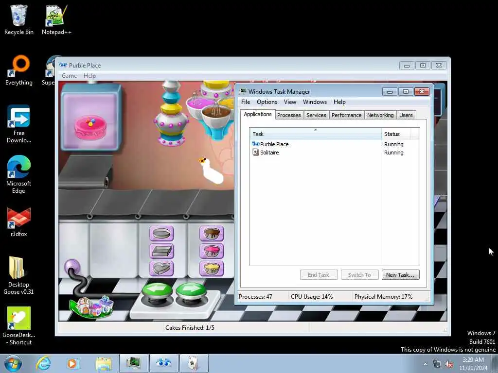Choose the pink strawberry batter button
498x373 pixels.
(x=212, y=251)
